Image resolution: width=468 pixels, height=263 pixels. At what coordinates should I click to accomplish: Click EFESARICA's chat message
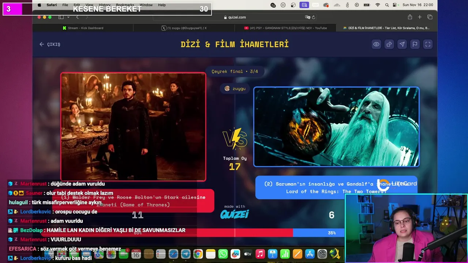(x=65, y=249)
